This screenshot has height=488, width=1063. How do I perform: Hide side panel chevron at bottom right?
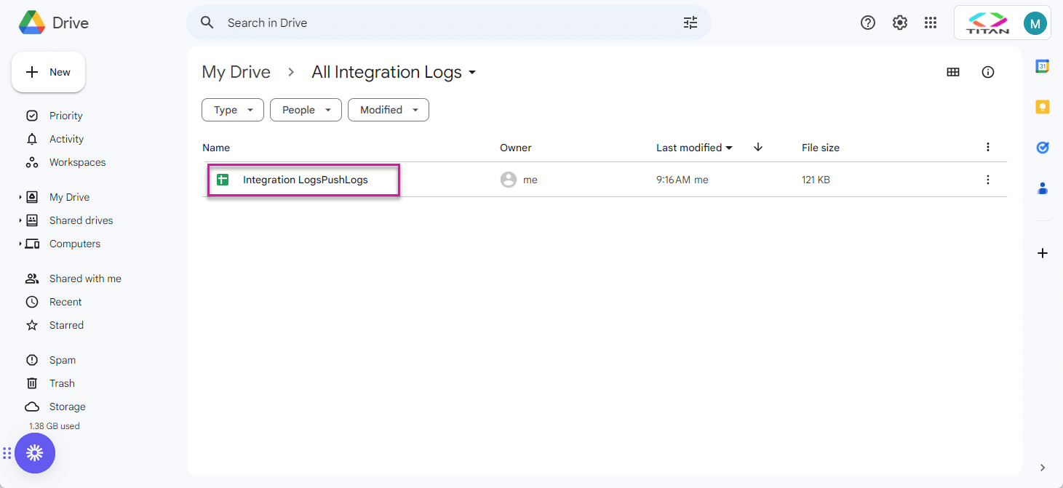coord(1043,468)
